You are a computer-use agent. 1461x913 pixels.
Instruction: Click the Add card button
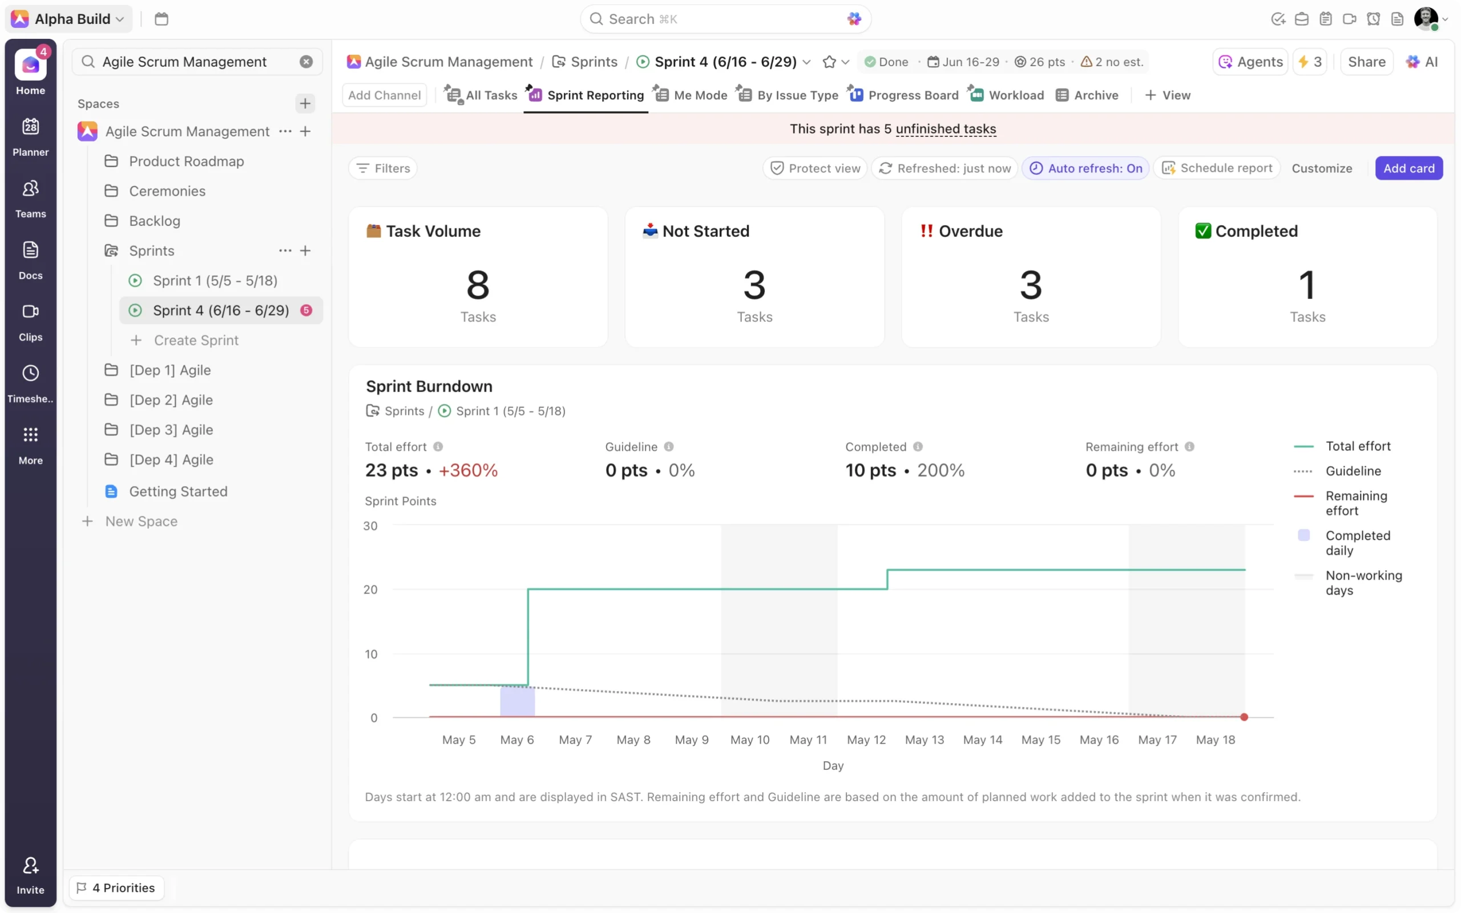1408,168
